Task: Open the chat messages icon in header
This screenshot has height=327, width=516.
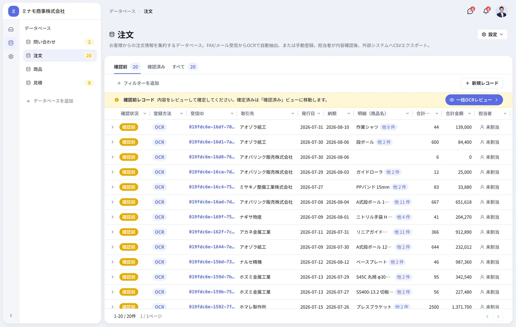Action: pos(470,11)
